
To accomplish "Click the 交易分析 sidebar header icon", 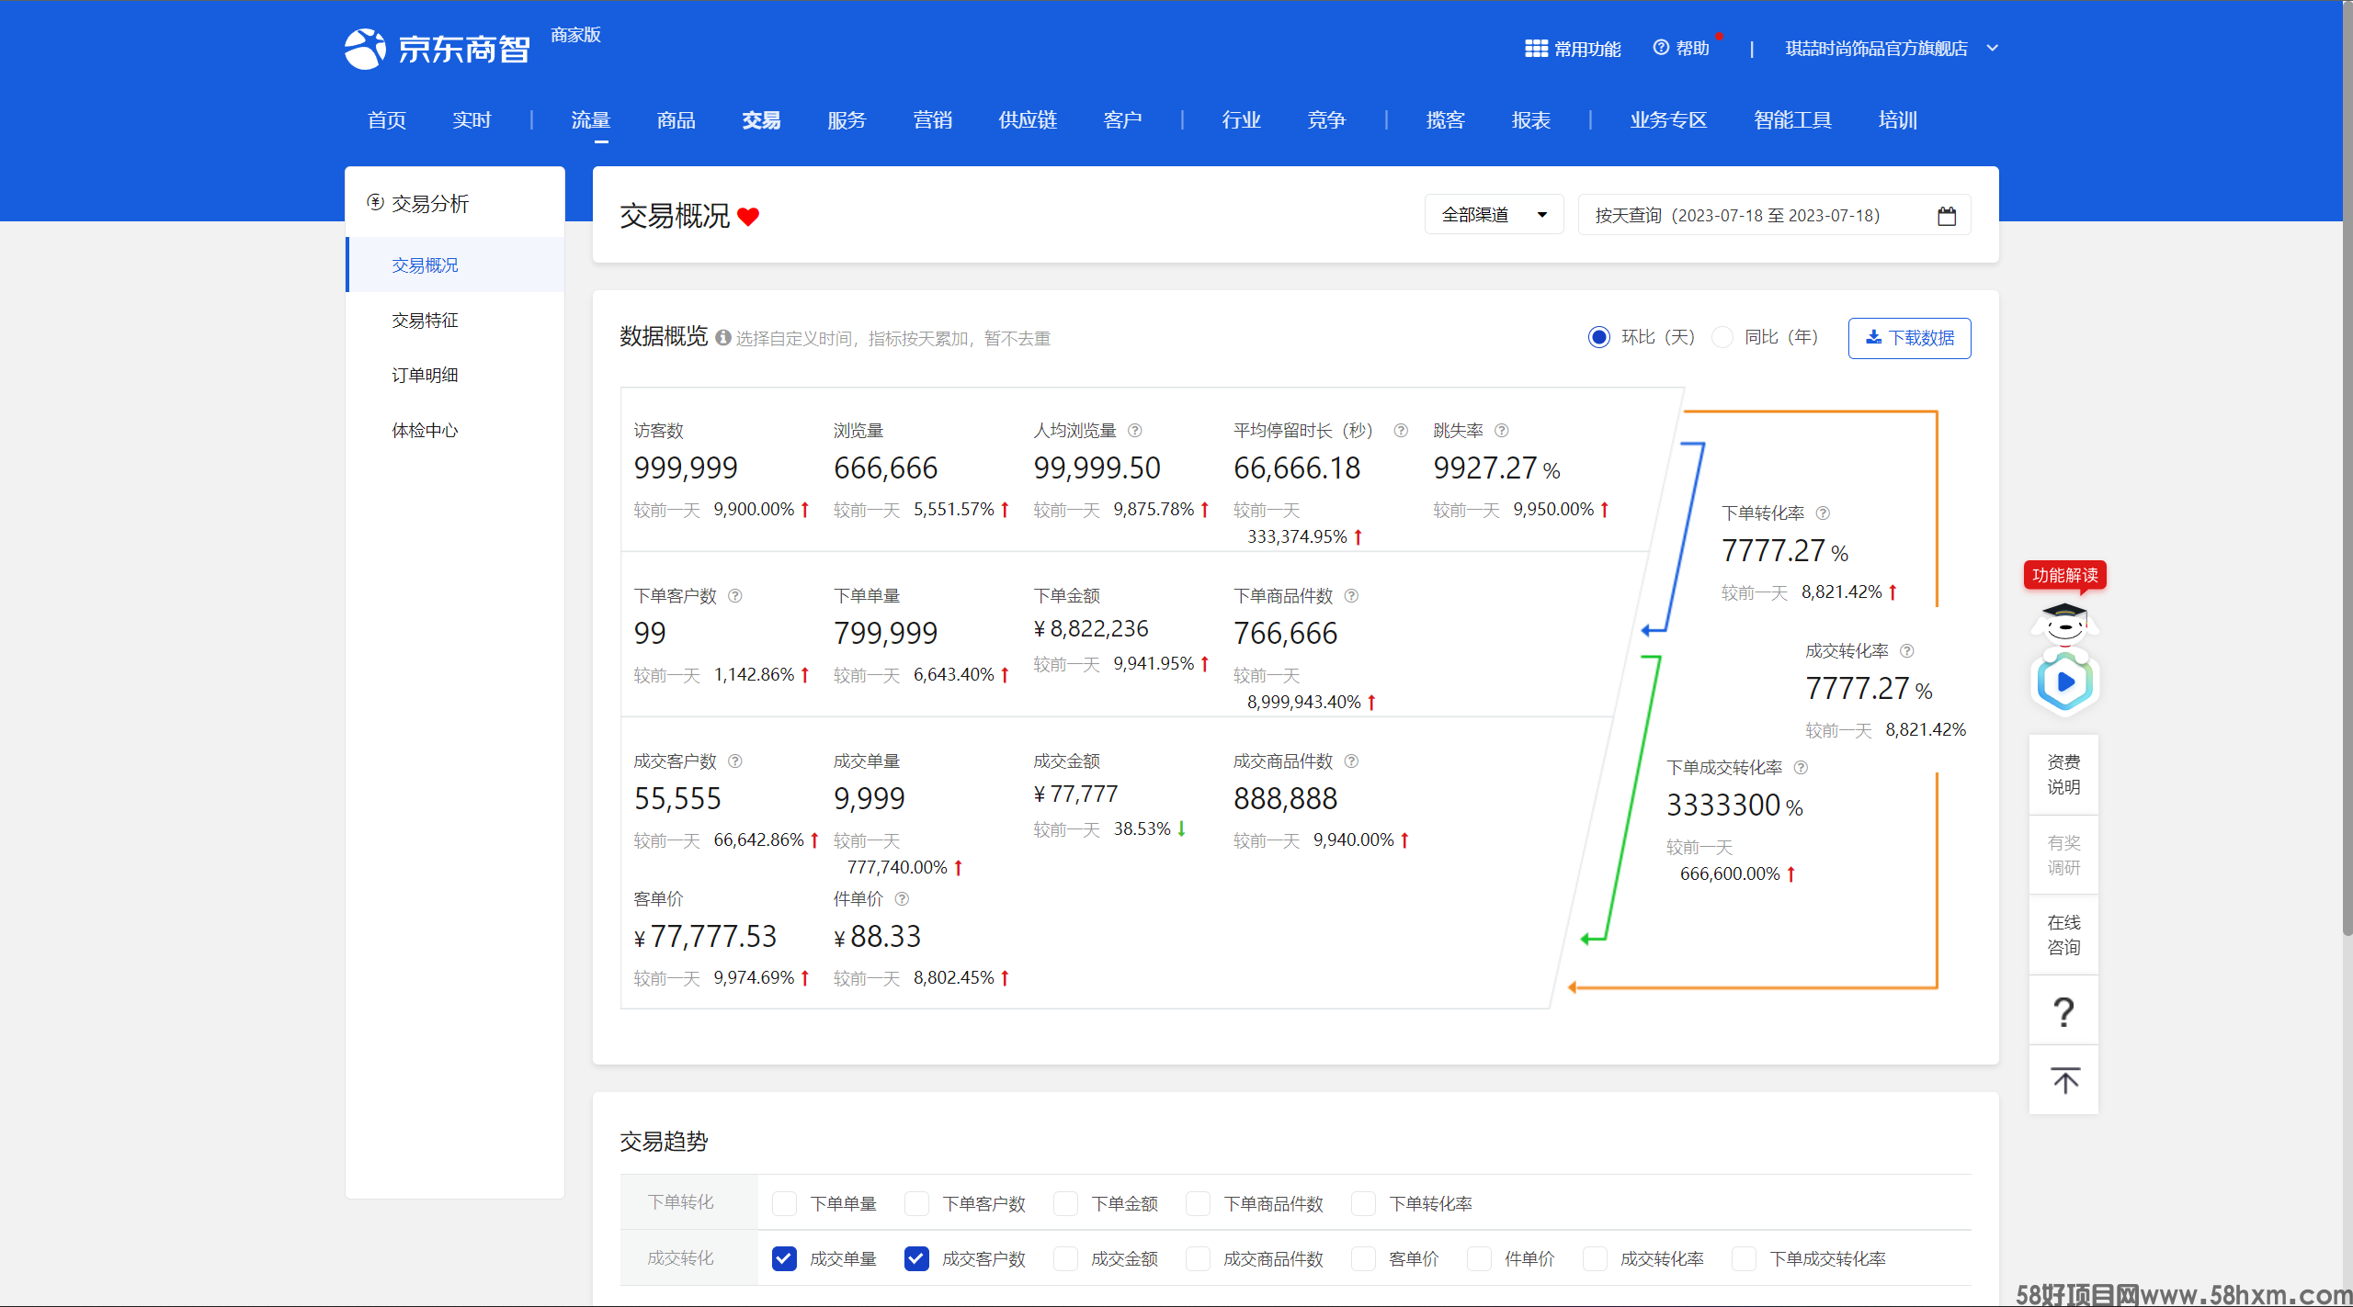I will 375,202.
